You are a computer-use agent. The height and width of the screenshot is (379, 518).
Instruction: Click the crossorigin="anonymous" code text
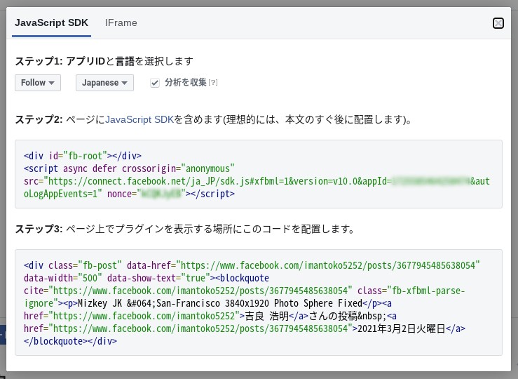point(179,168)
